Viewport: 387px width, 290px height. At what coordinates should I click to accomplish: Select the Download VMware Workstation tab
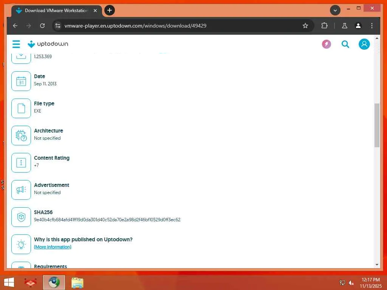tap(57, 11)
